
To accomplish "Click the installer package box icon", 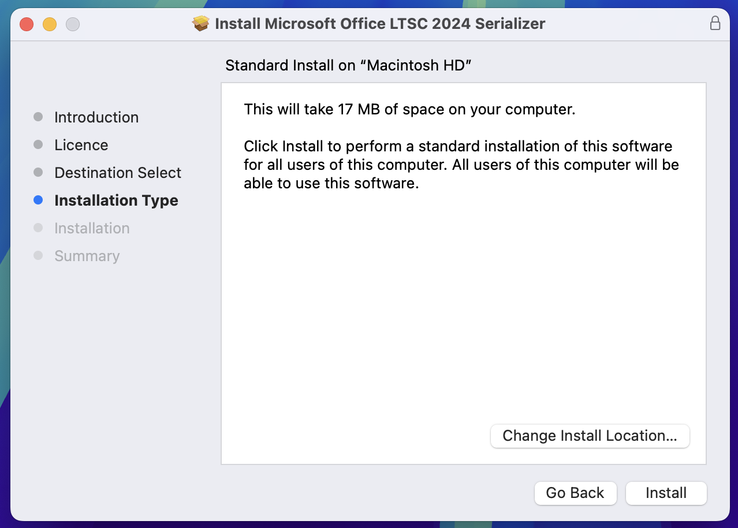I will pos(200,24).
